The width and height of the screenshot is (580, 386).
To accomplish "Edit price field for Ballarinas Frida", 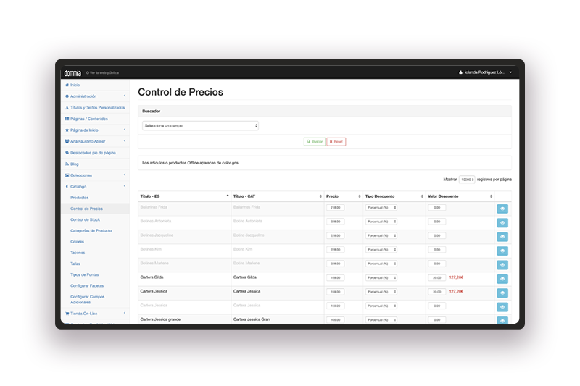I will click(336, 208).
